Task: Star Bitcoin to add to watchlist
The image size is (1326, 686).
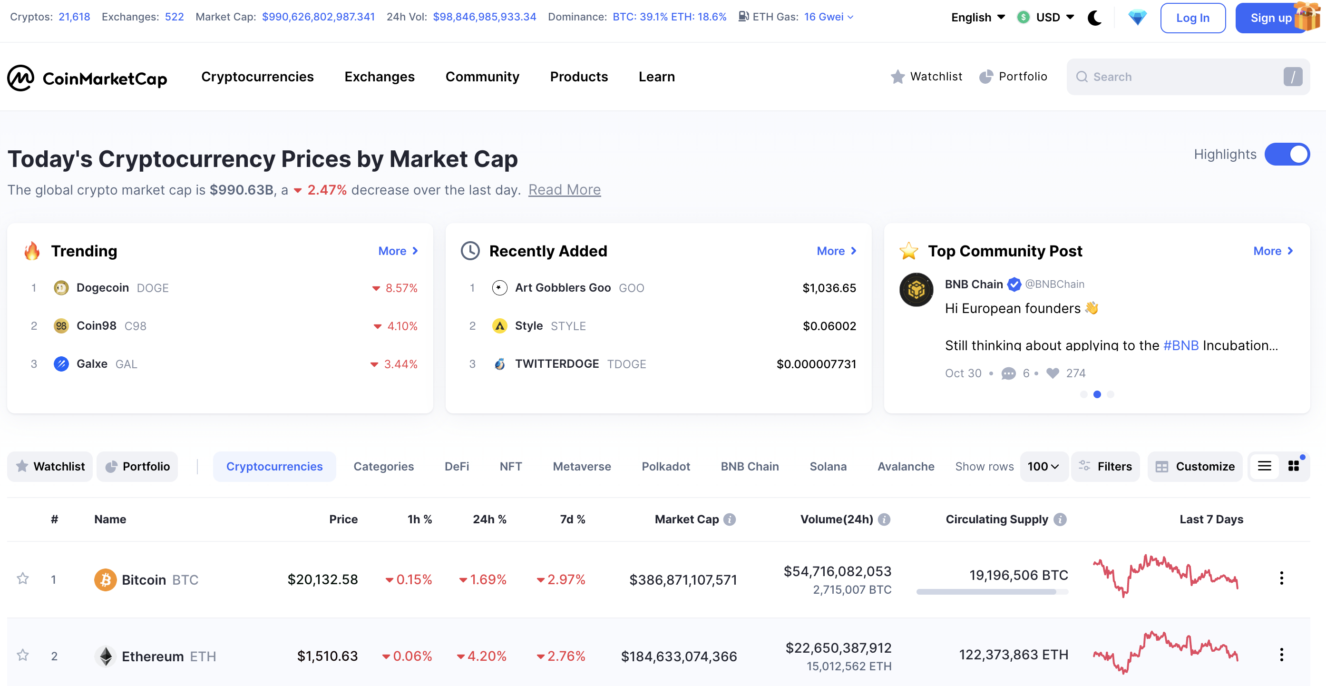Action: click(22, 579)
